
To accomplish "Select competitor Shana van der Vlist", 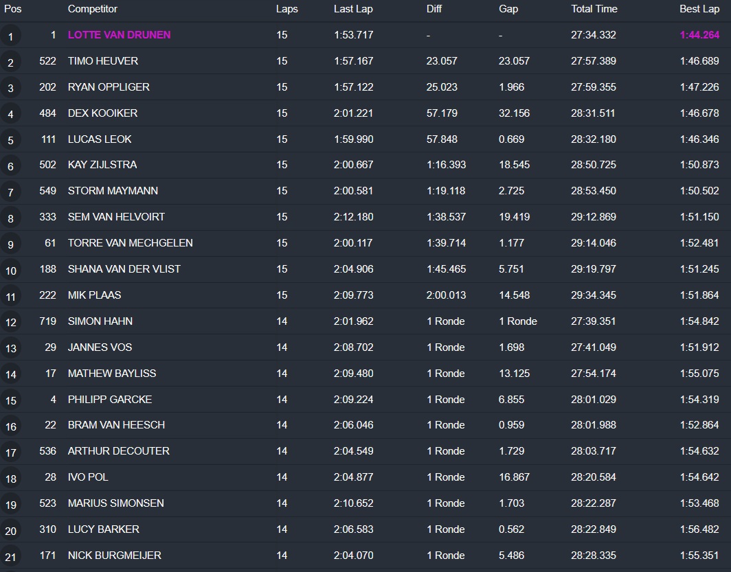I will (124, 269).
